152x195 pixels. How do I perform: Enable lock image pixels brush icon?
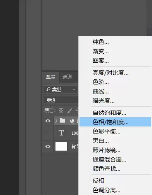pos(70,111)
